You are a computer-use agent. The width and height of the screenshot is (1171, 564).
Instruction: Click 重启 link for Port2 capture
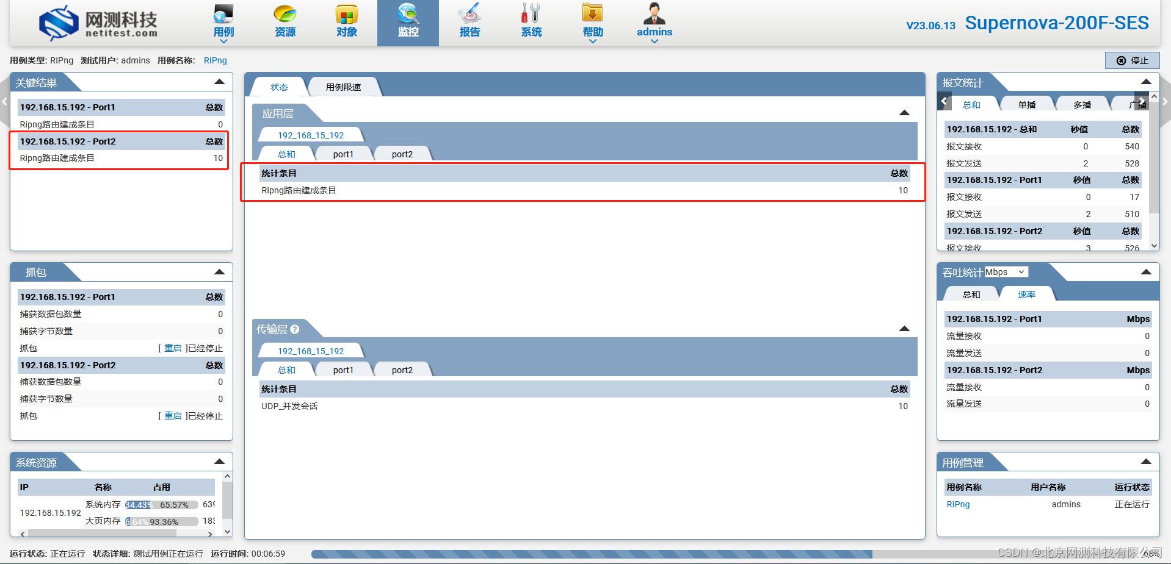tap(173, 416)
